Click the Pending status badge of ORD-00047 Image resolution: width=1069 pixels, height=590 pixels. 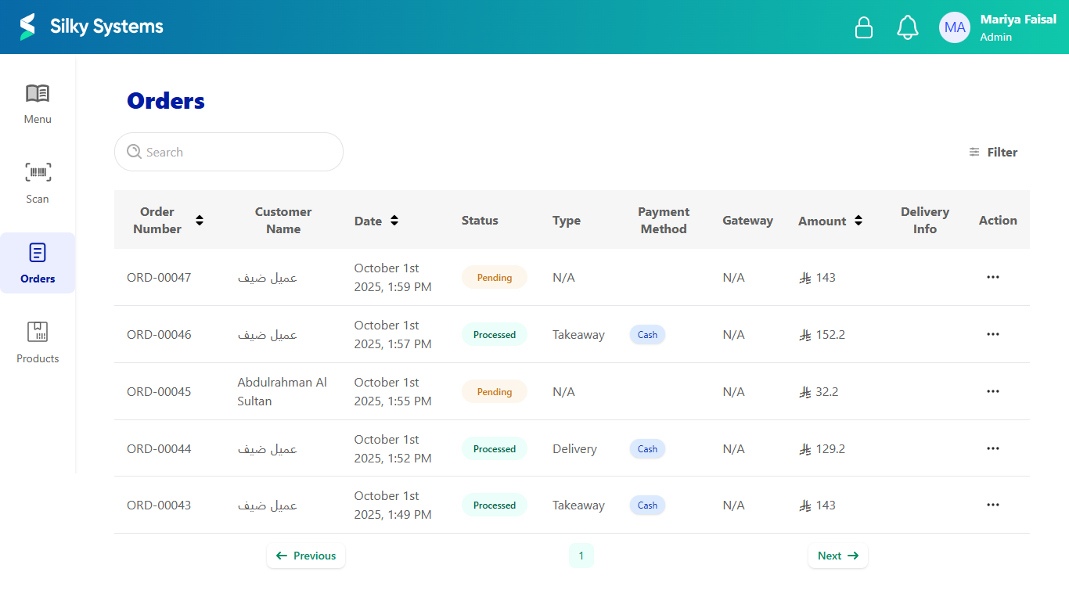tap(494, 278)
